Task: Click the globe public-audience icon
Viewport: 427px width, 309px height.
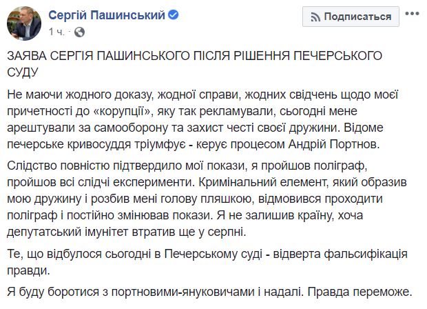Action: [75, 31]
